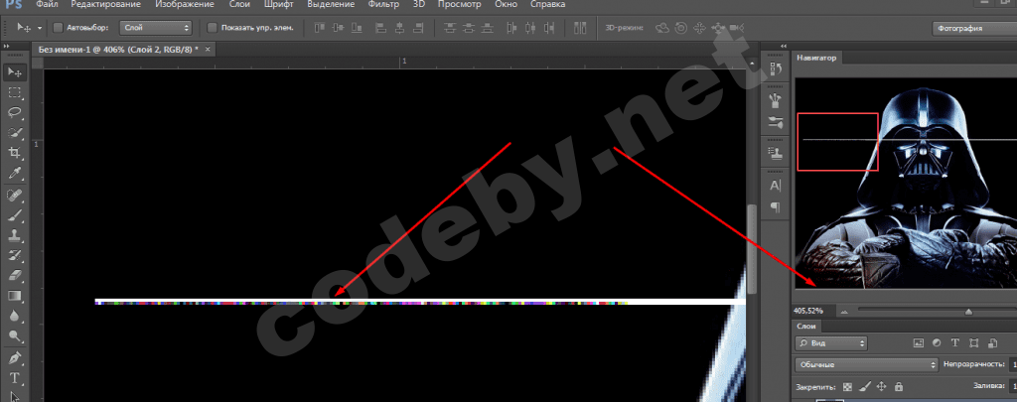Switch to the Навигатор tab
1017x402 pixels.
816,58
